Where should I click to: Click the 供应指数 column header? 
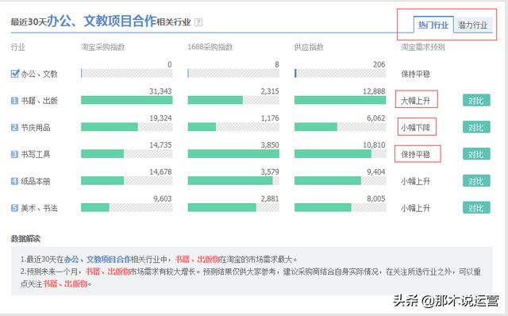point(309,47)
